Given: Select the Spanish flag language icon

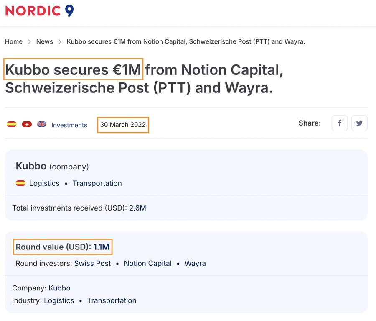Looking at the screenshot, I should 11,124.
